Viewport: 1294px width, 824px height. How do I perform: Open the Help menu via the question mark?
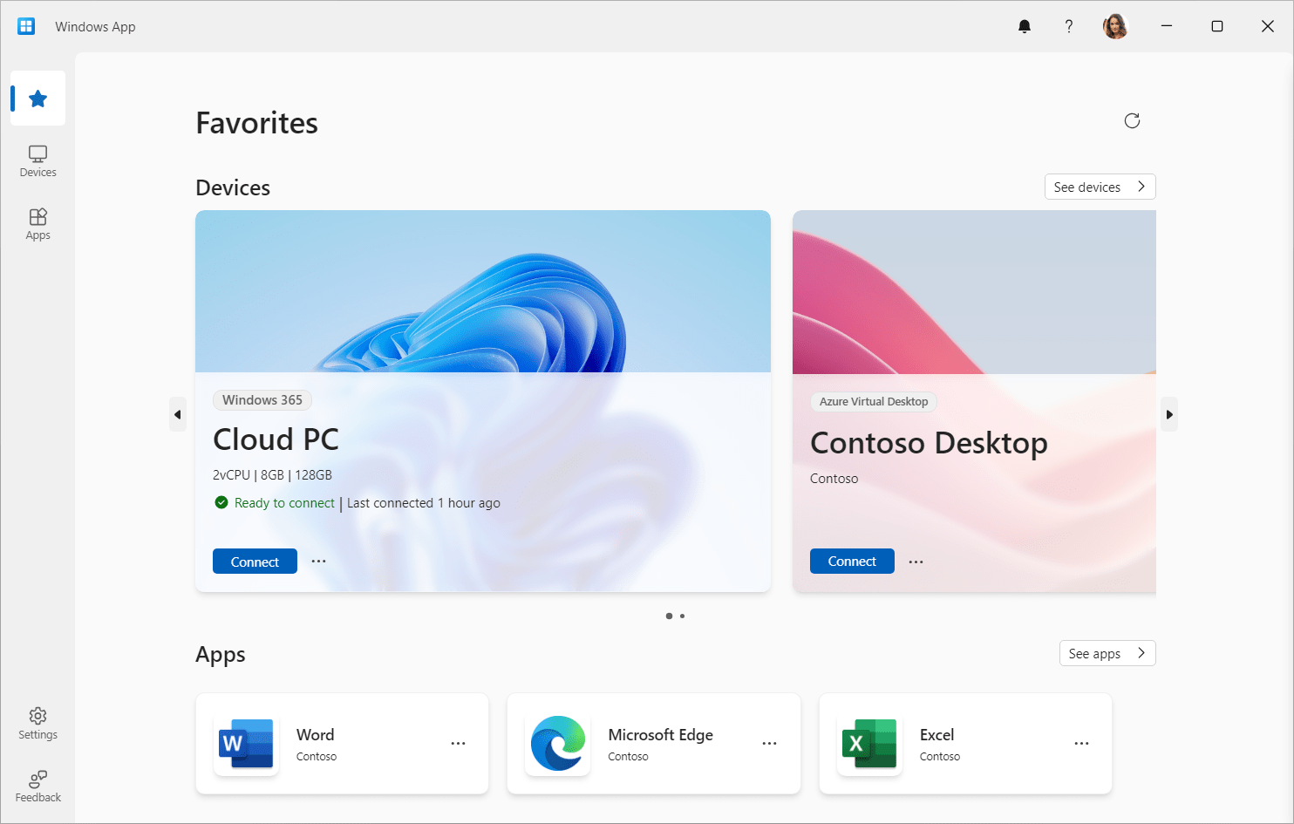click(x=1068, y=26)
